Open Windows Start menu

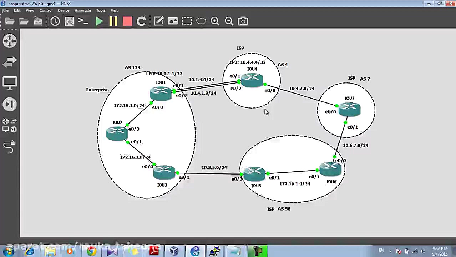coord(9,251)
